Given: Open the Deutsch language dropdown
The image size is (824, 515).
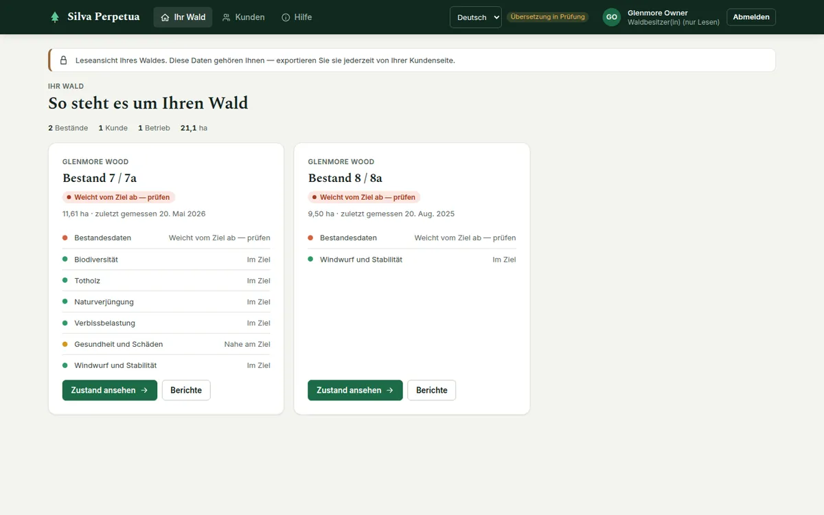Looking at the screenshot, I should pyautogui.click(x=476, y=17).
